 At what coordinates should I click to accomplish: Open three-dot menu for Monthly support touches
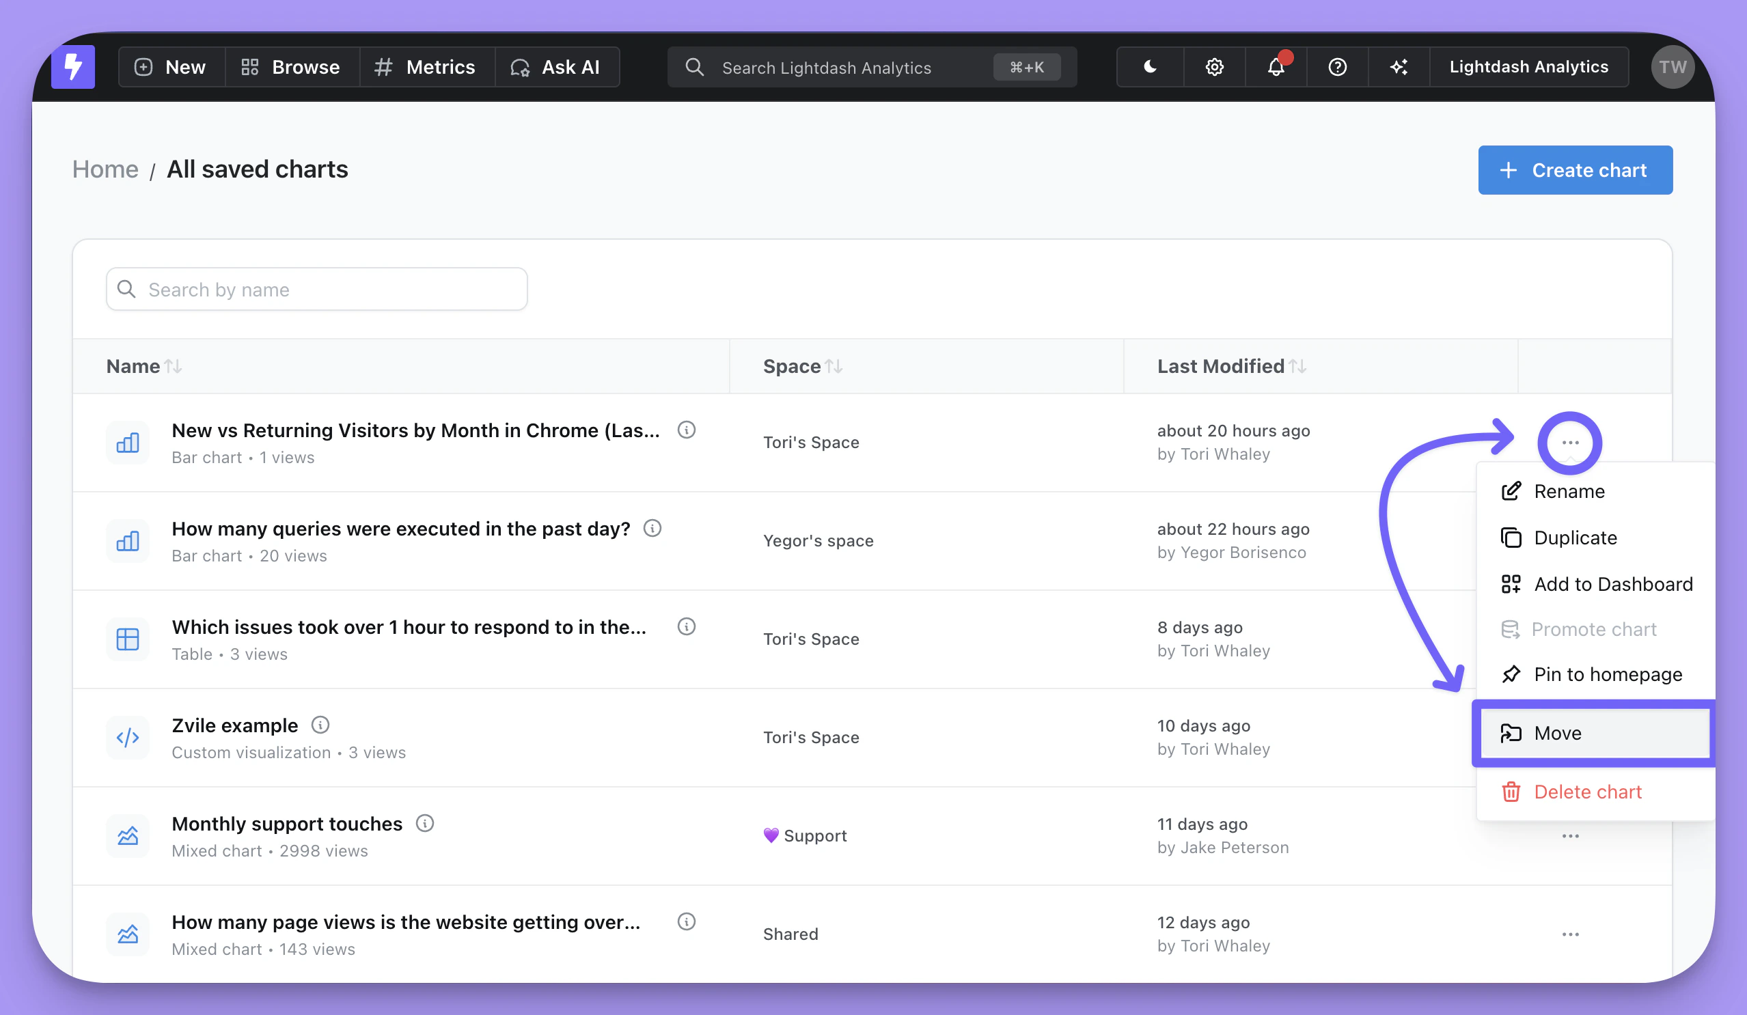1569,835
